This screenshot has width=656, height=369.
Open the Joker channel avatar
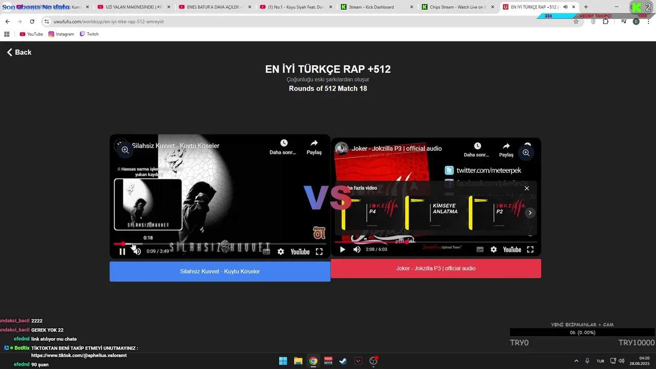(x=341, y=149)
